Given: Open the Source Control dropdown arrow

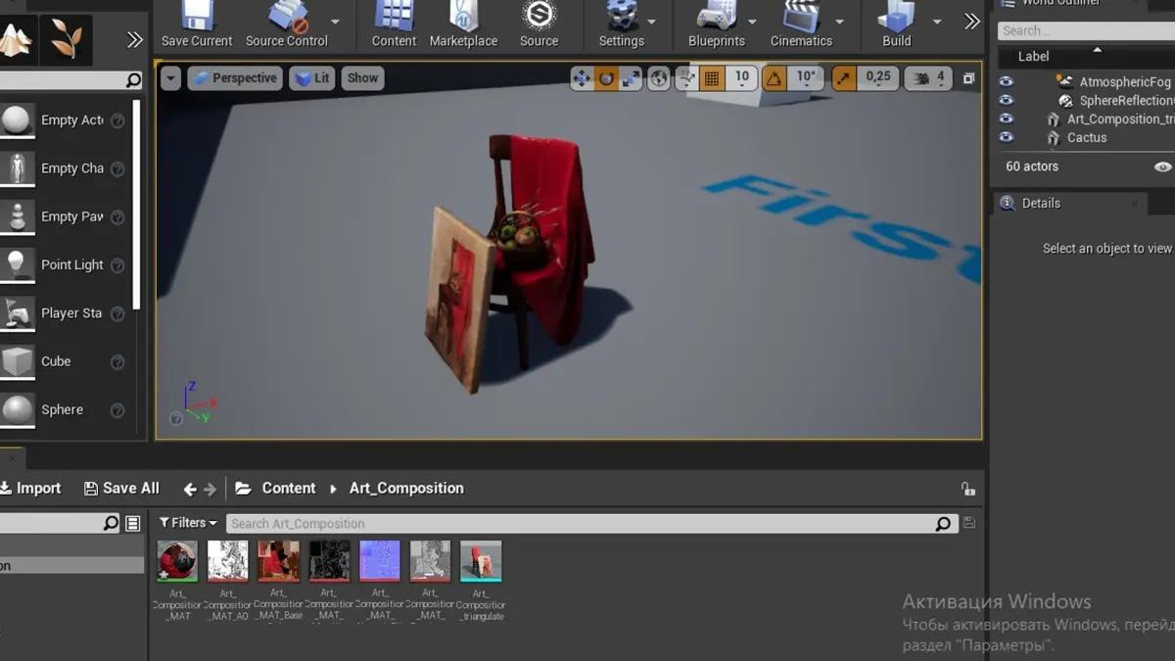Looking at the screenshot, I should [335, 22].
